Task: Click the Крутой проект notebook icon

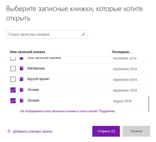Action: 22,79
